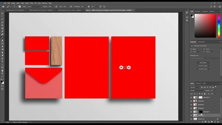Create new group with folder icon
The image size is (222, 125).
point(212,122)
